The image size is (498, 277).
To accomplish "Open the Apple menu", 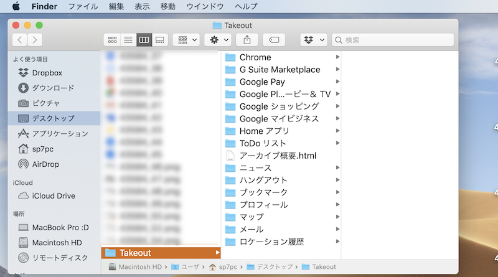I will point(16,6).
